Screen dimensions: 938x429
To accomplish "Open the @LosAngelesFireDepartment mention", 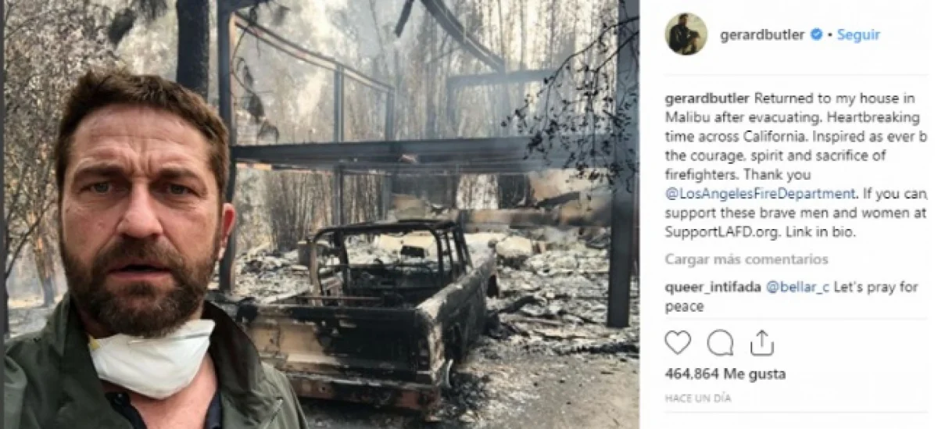I will [760, 194].
